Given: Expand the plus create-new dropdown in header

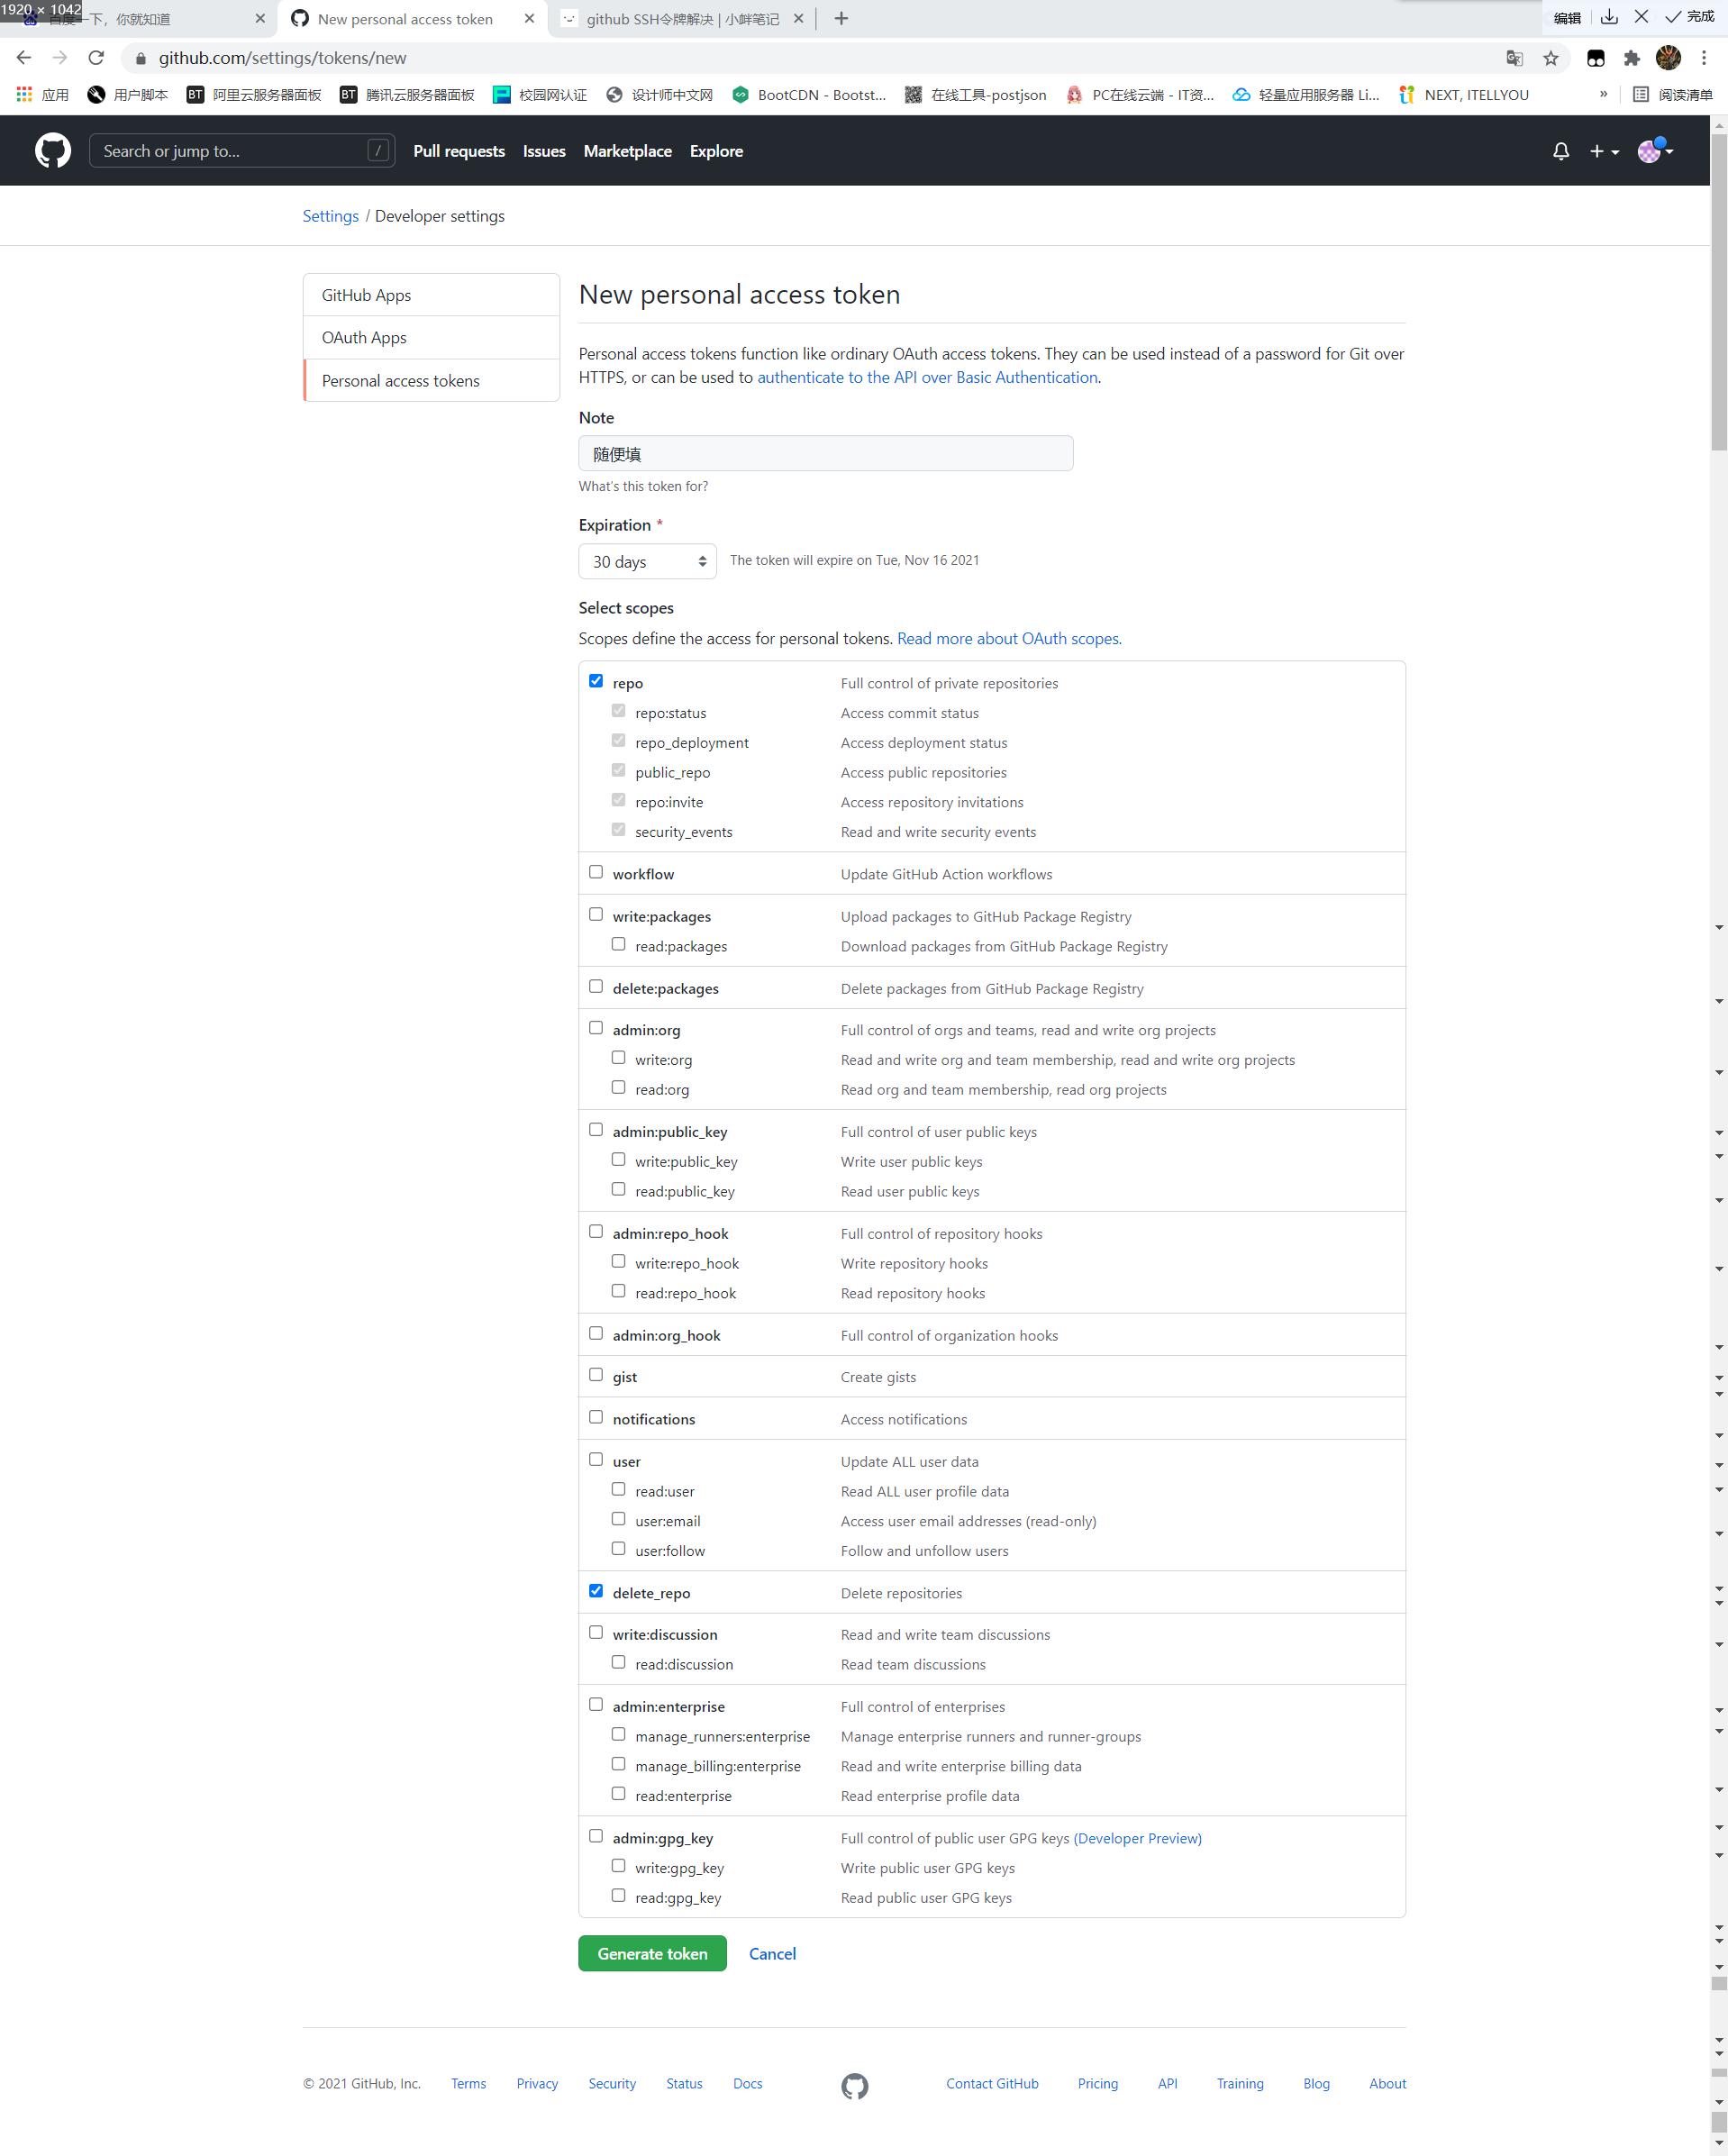Looking at the screenshot, I should [x=1604, y=151].
